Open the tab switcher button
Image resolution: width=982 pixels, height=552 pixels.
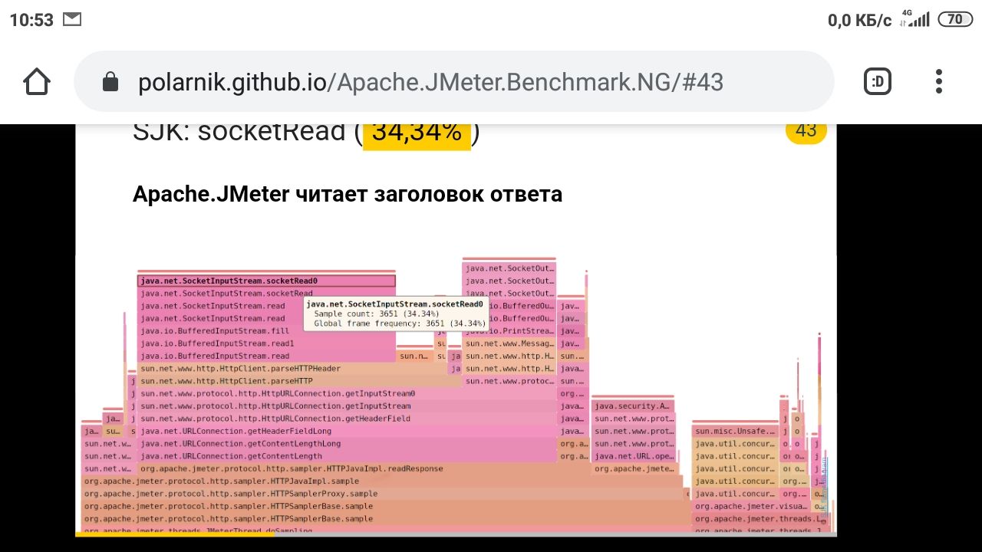coord(878,81)
